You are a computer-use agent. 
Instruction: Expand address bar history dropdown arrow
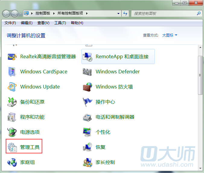pos(118,13)
